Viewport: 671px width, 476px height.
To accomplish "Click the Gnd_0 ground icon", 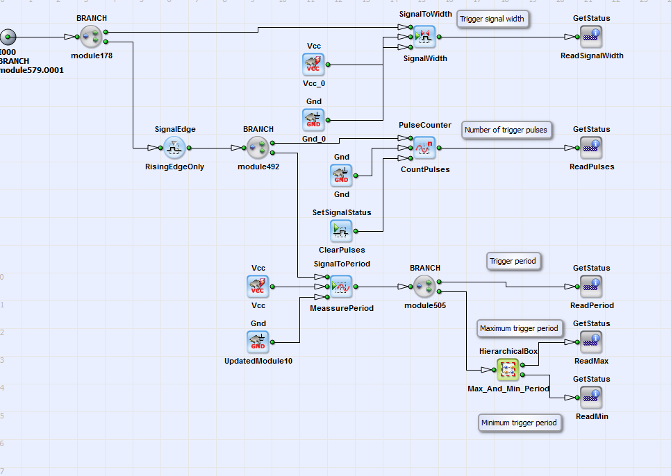I will tap(313, 119).
